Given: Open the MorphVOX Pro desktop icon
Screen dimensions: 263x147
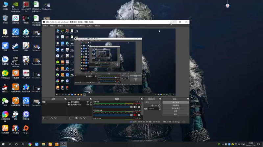Looking at the screenshot, I should pyautogui.click(x=26, y=7).
